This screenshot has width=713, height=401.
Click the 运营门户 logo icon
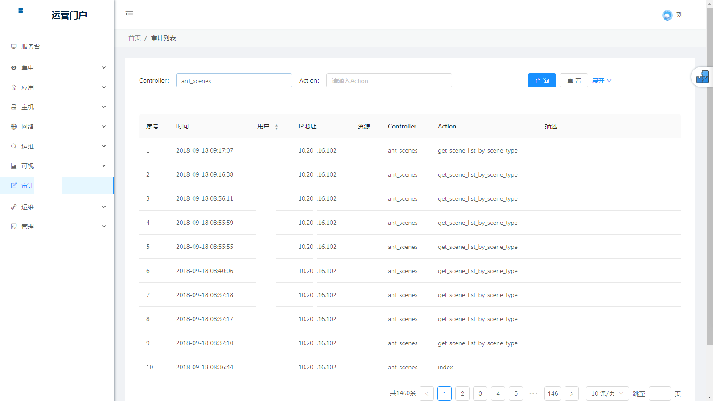click(21, 11)
